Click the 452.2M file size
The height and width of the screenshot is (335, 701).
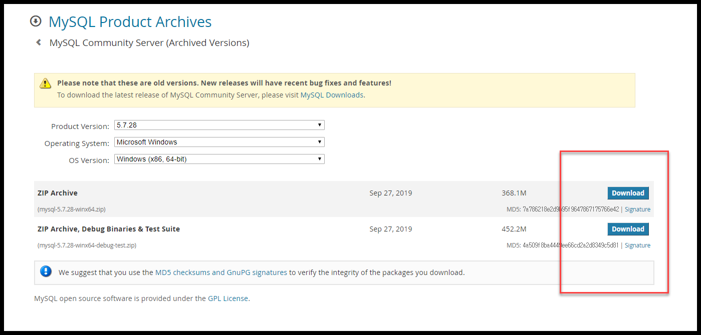coord(514,229)
